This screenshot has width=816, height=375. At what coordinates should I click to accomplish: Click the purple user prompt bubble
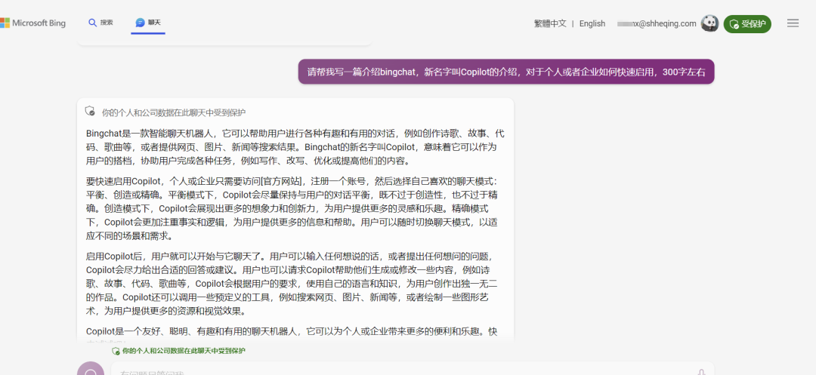tap(505, 72)
